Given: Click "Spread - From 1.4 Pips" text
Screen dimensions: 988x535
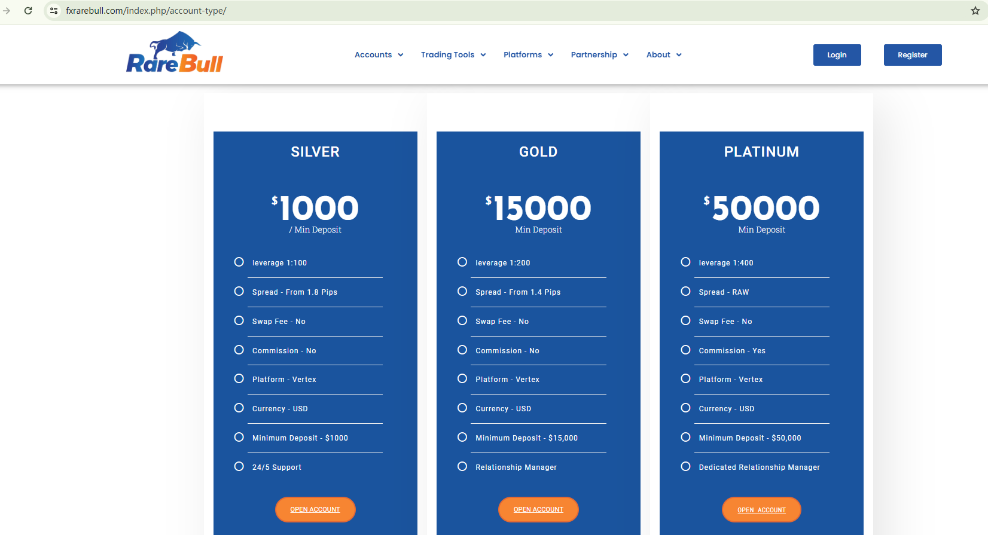Looking at the screenshot, I should pyautogui.click(x=518, y=292).
